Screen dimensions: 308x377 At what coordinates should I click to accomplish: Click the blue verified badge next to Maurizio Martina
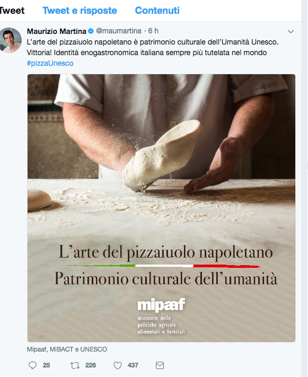(x=91, y=31)
